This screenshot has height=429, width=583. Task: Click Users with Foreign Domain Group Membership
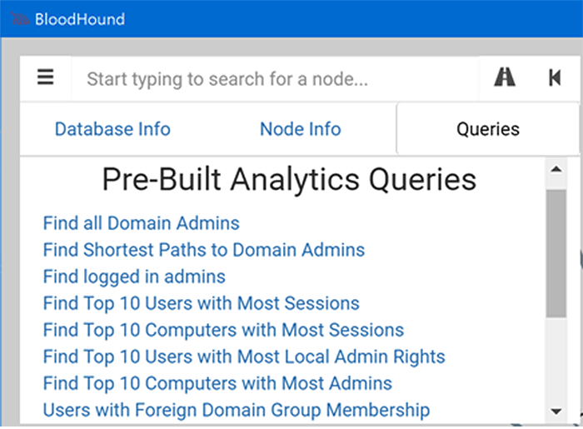click(x=237, y=410)
